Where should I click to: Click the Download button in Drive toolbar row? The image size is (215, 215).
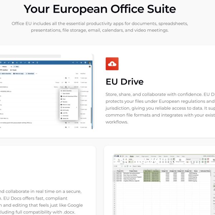[30, 73]
